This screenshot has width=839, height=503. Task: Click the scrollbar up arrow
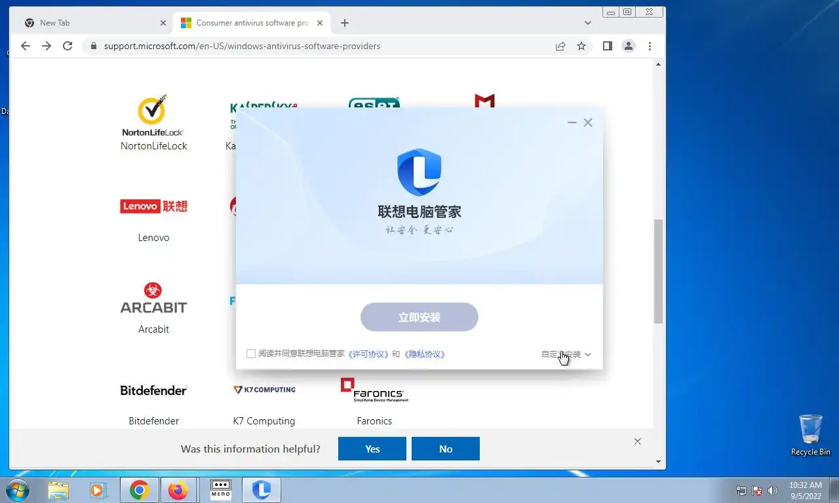659,64
